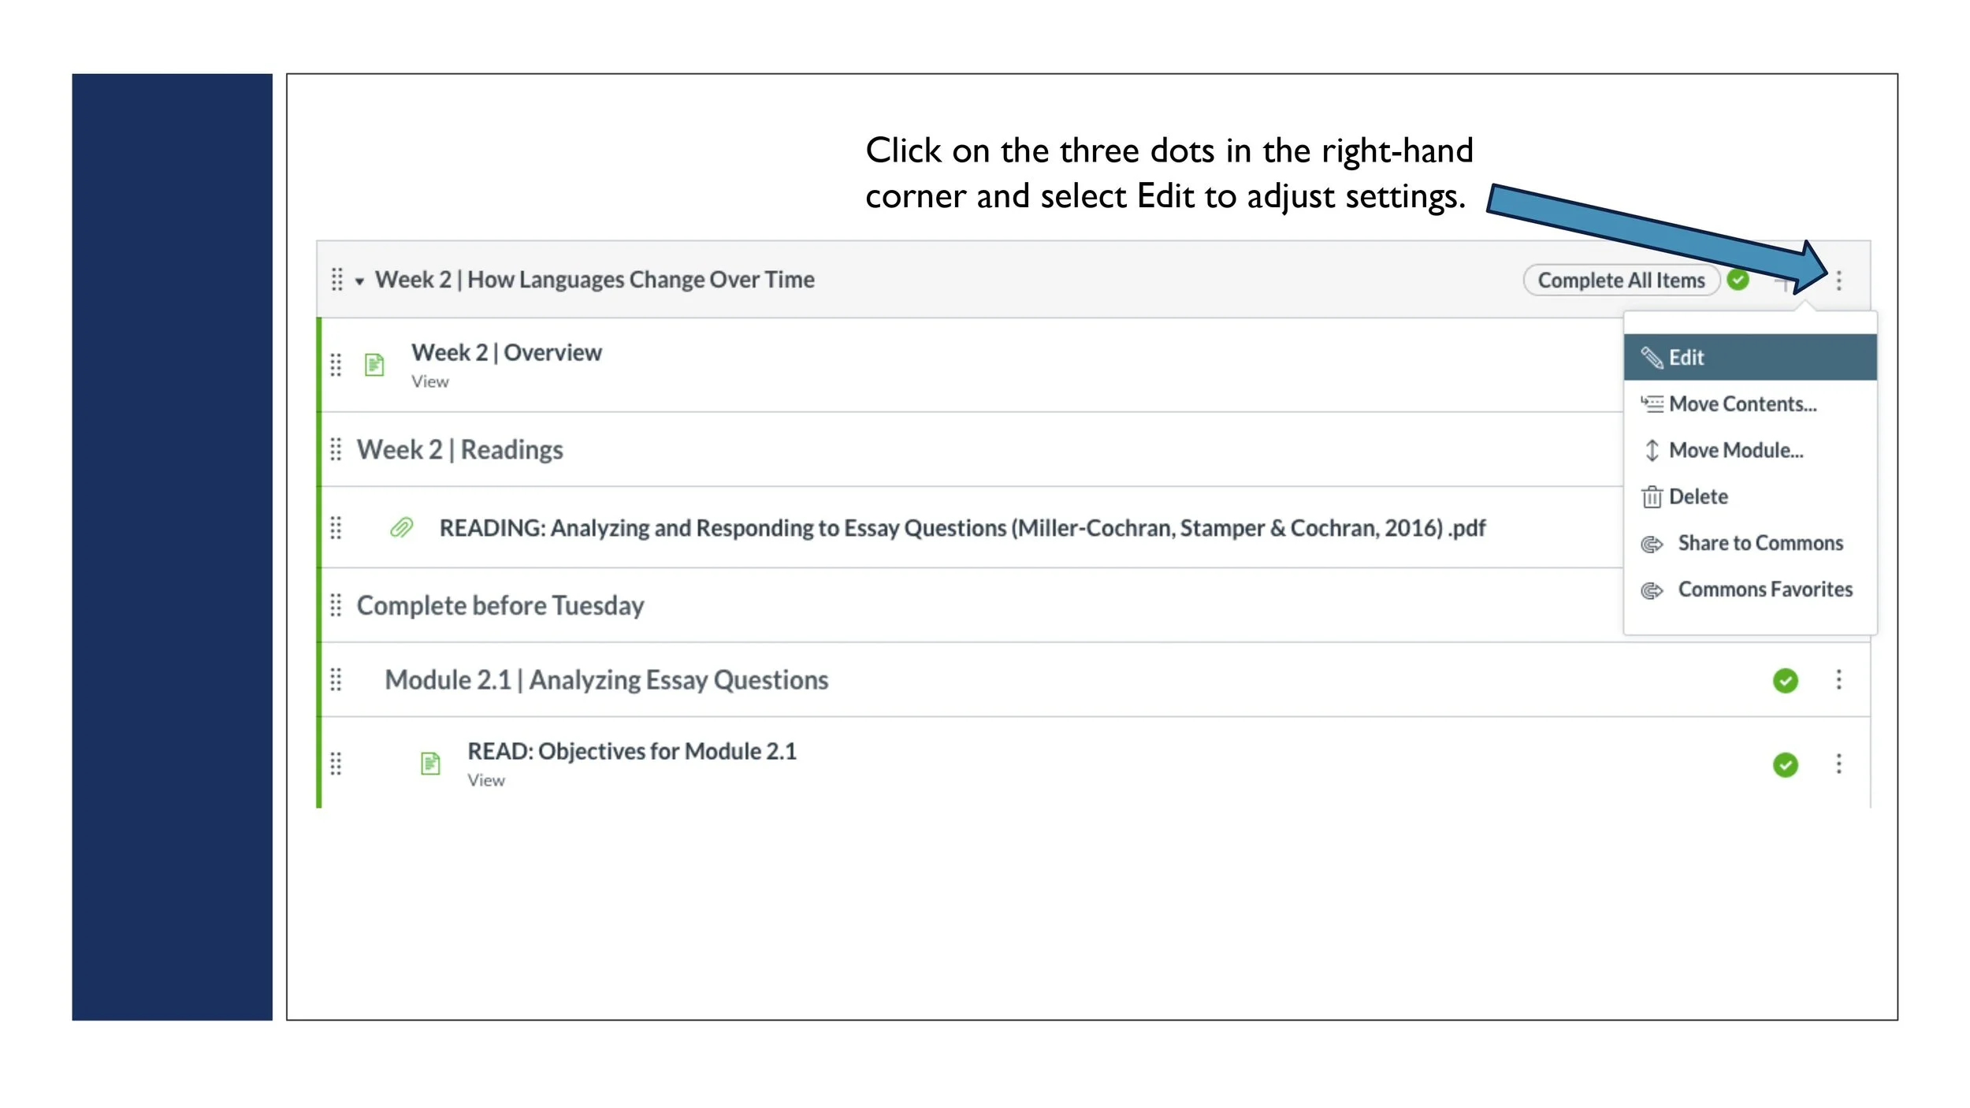Open options for READ: Objectives for Module 2.1
1970x1108 pixels.
(x=1838, y=764)
